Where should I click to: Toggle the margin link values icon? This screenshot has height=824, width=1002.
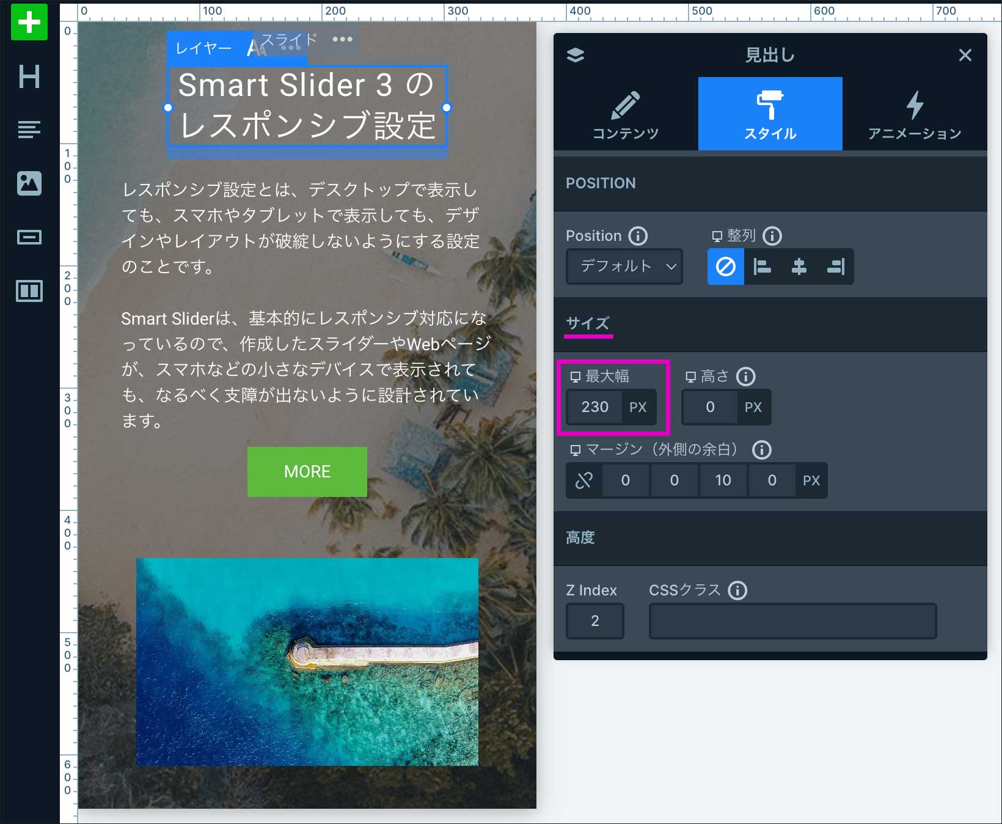point(584,480)
